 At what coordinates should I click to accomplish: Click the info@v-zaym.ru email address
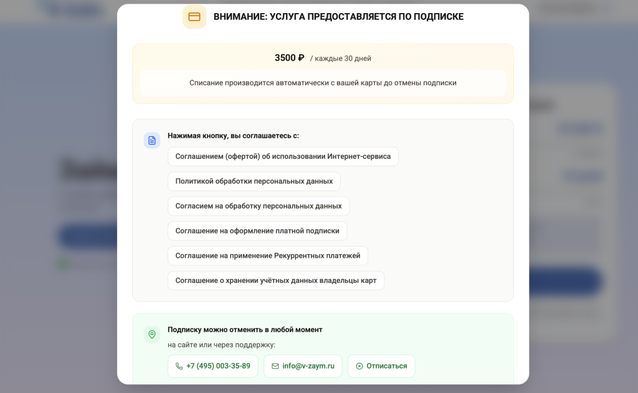308,366
